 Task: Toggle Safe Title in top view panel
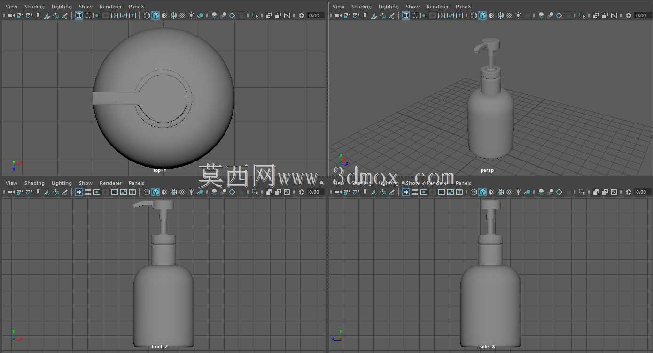(132, 15)
